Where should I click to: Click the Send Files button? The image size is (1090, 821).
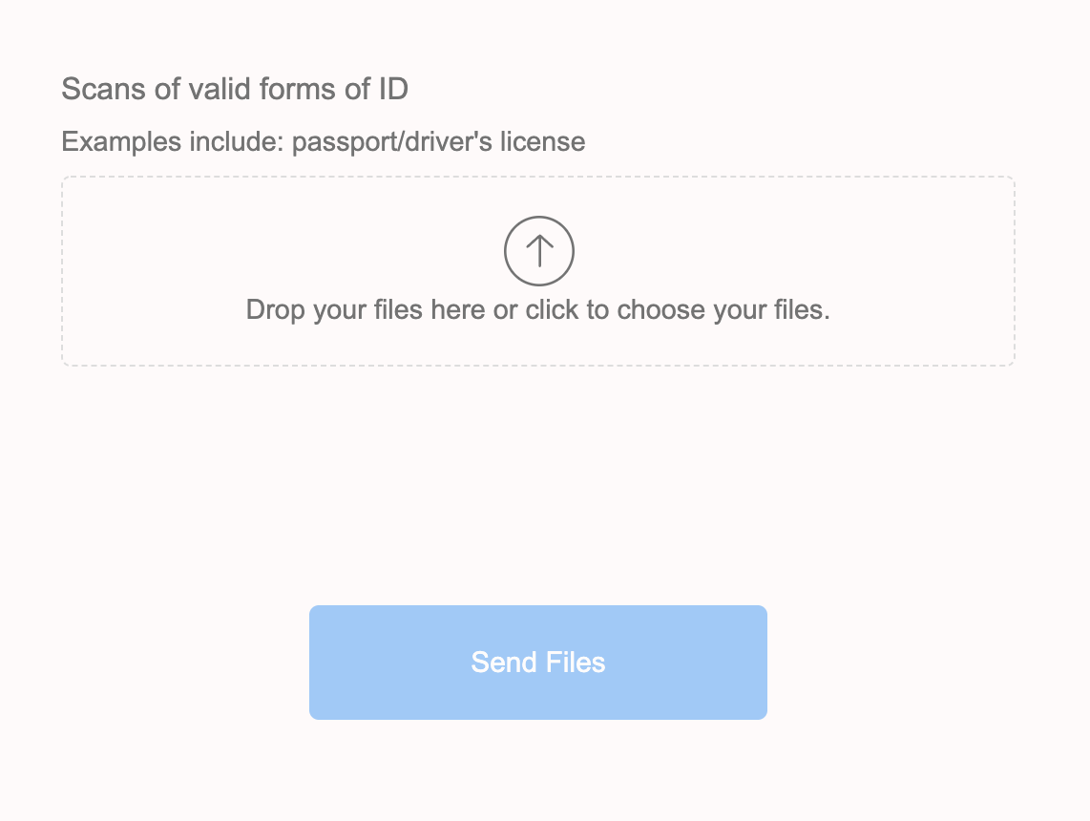click(x=538, y=663)
